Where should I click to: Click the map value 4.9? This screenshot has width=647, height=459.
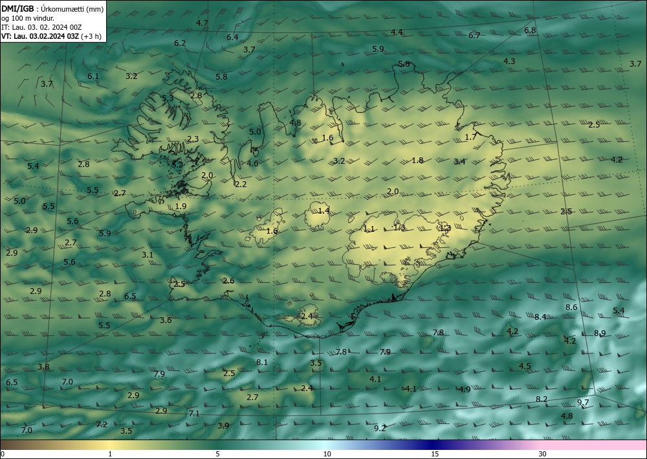pos(465,389)
